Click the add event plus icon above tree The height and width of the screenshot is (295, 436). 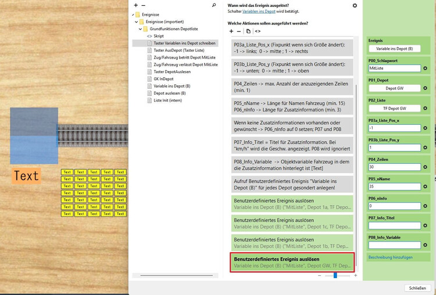135,5
